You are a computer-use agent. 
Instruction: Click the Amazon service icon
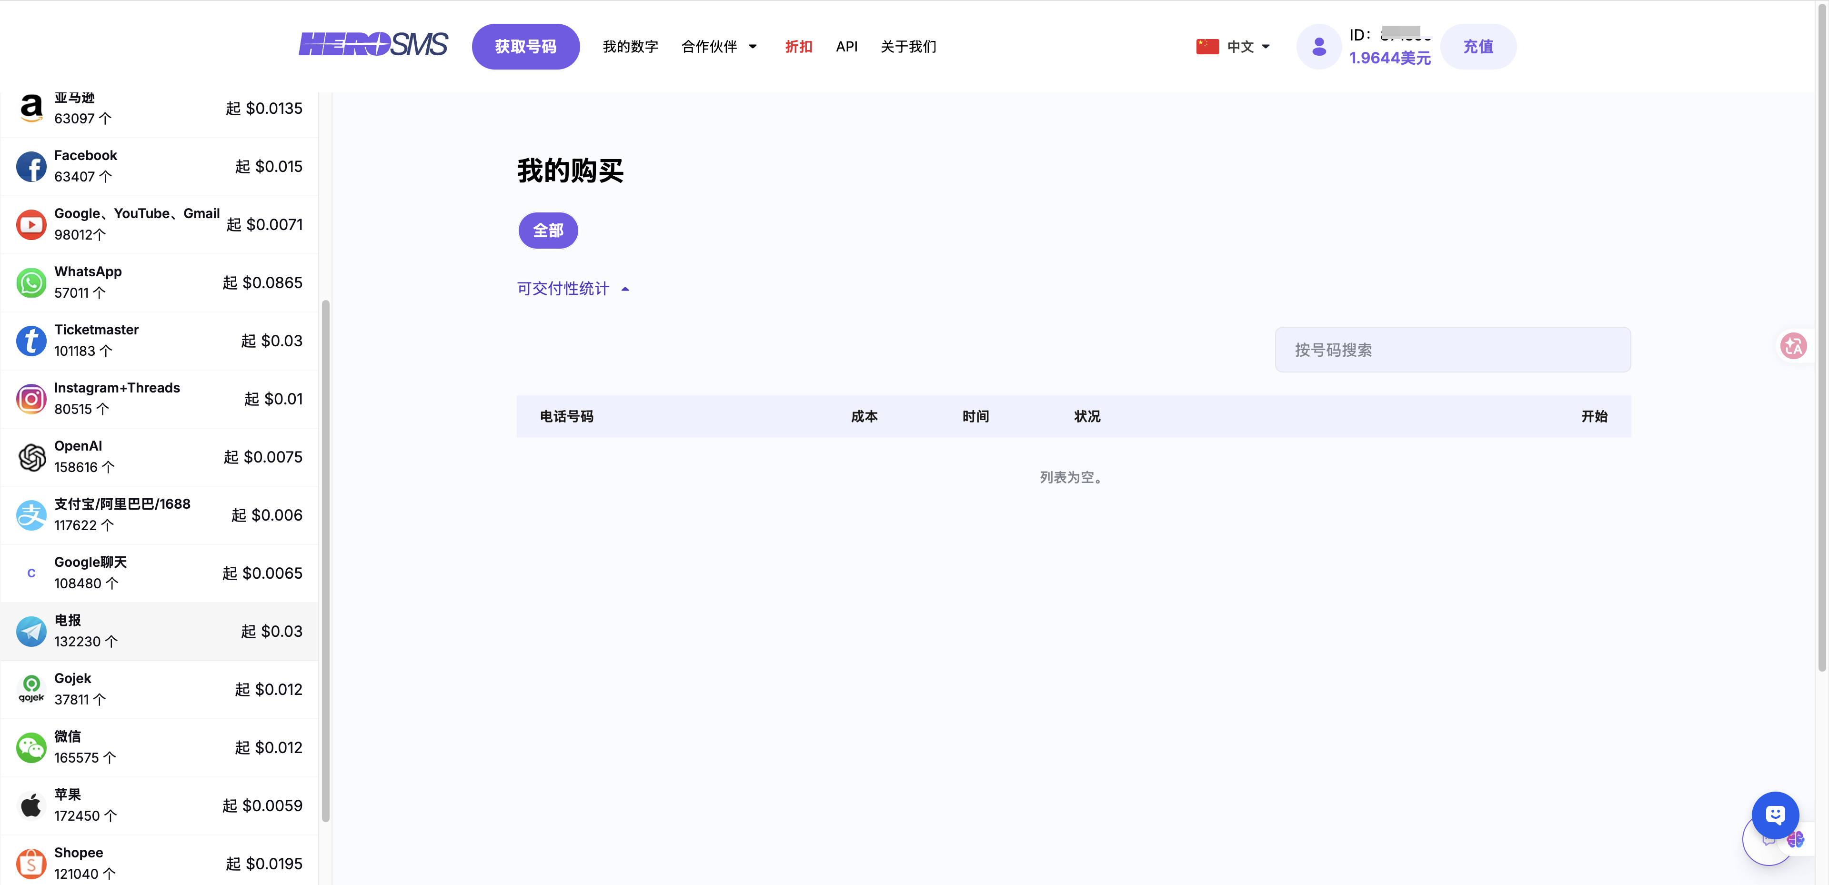31,108
